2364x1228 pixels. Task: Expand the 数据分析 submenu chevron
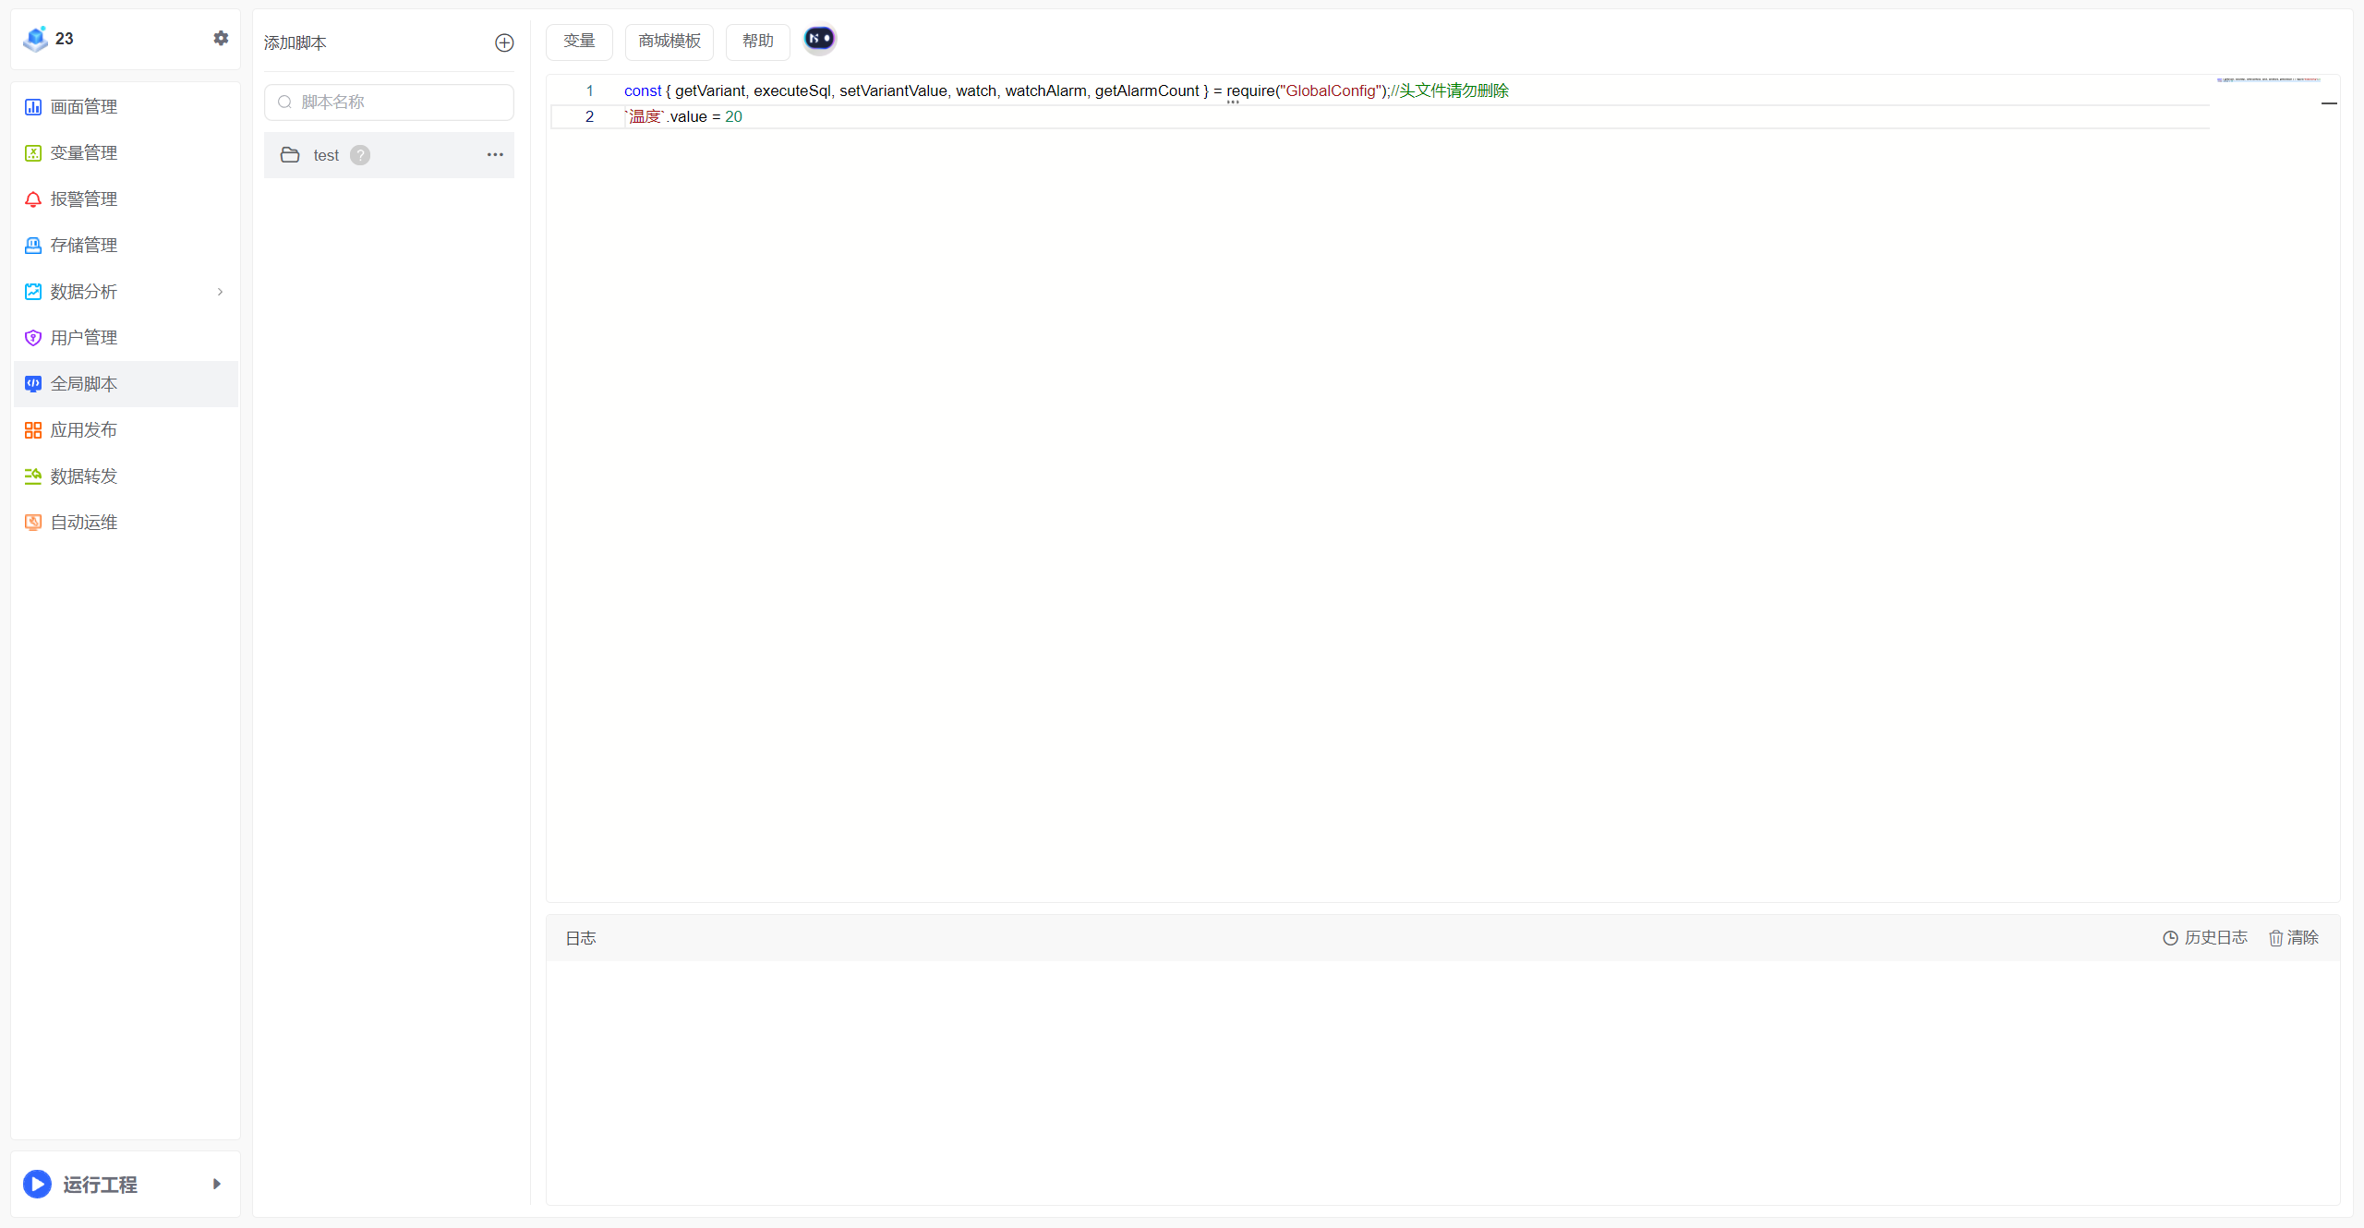click(220, 292)
